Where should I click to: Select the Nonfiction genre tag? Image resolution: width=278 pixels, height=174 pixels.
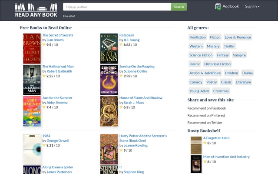pos(198,37)
